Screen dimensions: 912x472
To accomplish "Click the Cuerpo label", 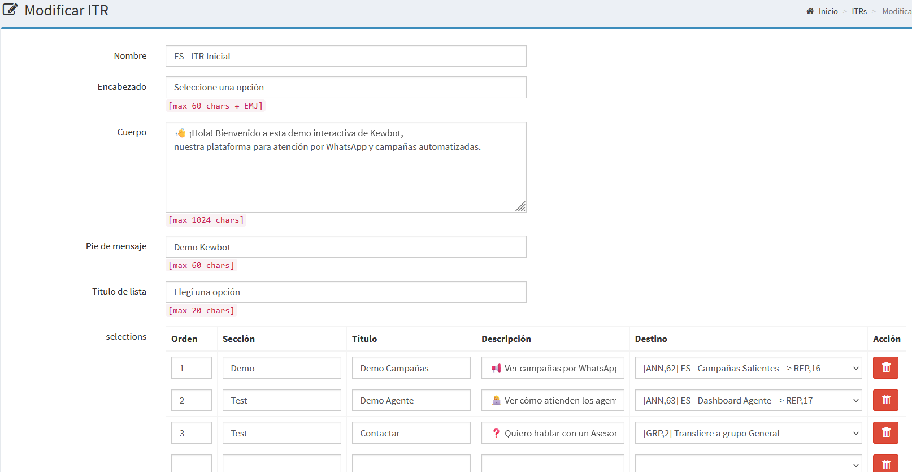I will coord(132,132).
